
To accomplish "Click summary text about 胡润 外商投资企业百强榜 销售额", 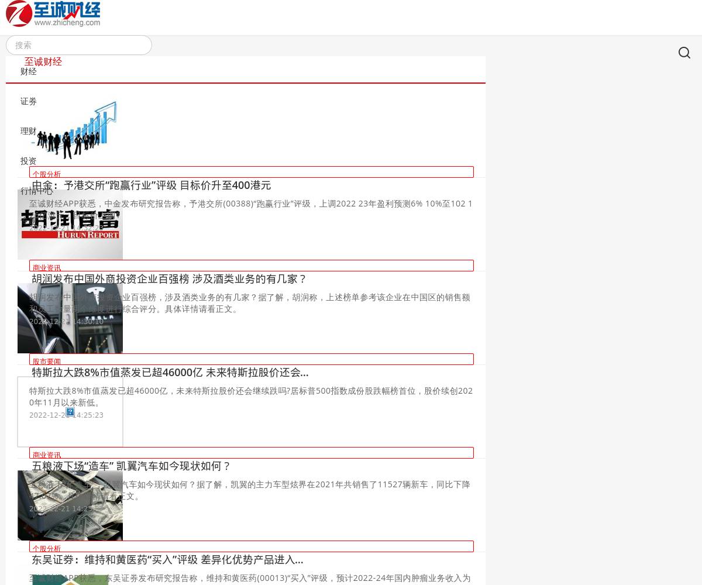I will click(251, 303).
